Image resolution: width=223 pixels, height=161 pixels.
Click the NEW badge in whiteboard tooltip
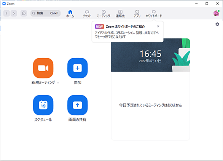click(99, 27)
